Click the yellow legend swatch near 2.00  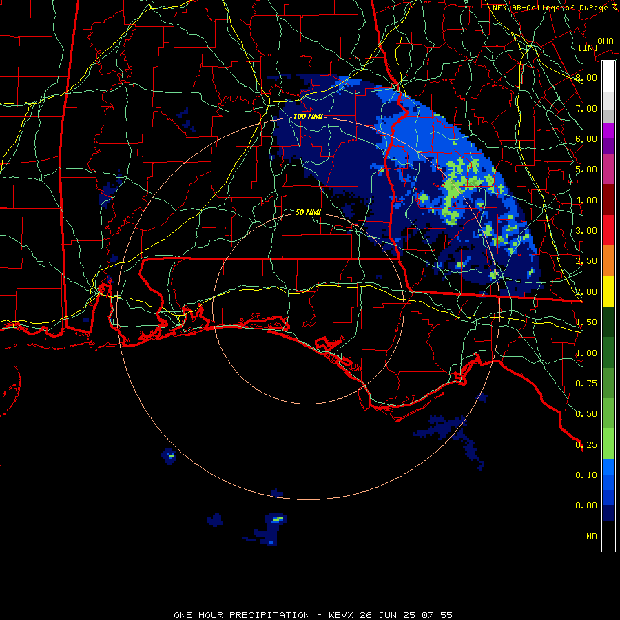608,292
